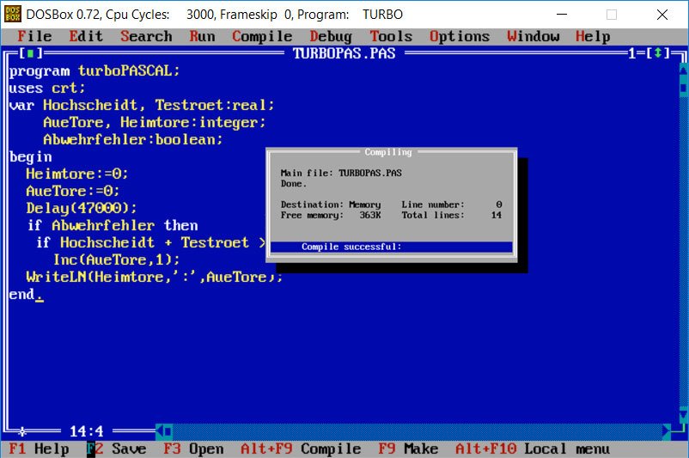Click the horizontal scrollbar right arrow
The width and height of the screenshot is (689, 458).
pyautogui.click(x=667, y=431)
